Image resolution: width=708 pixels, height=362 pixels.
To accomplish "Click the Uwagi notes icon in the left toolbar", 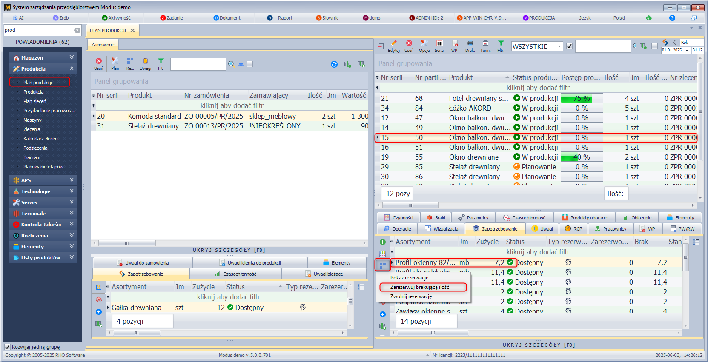I will coord(145,62).
